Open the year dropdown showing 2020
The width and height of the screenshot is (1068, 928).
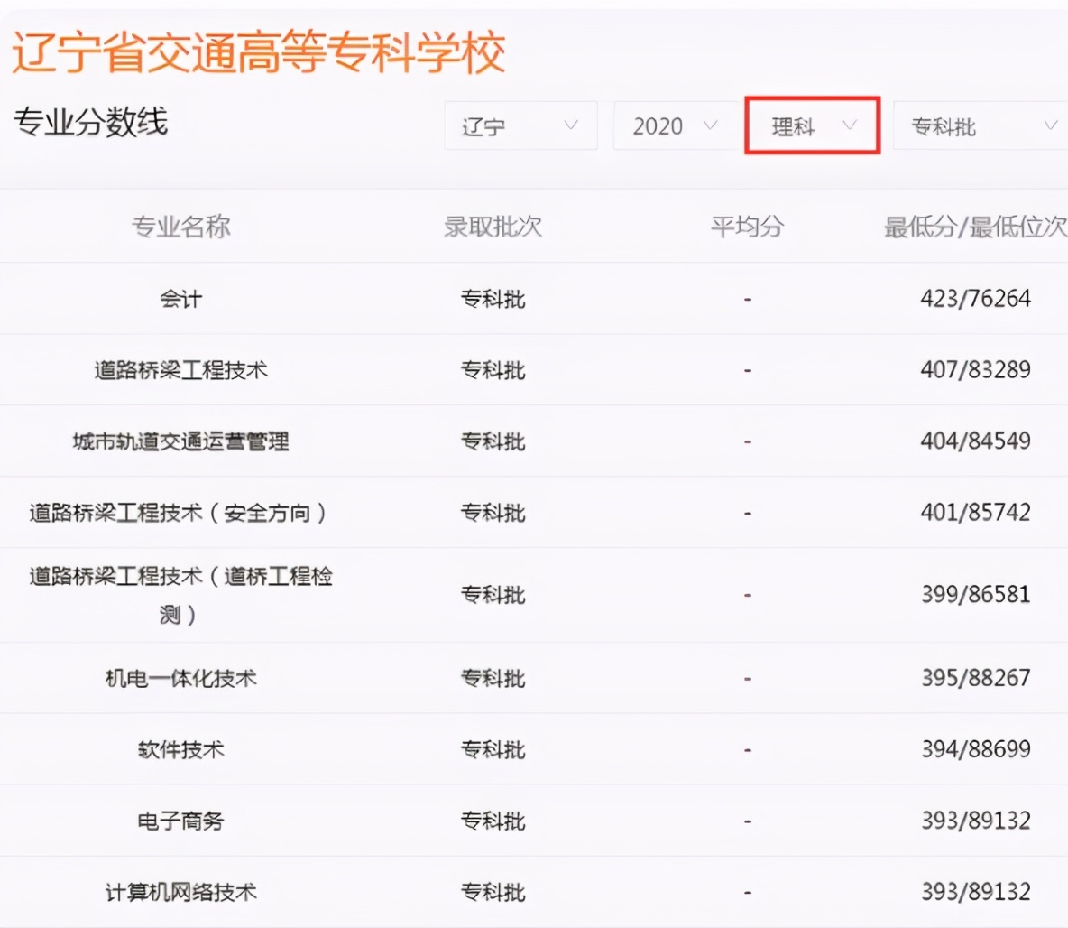coord(673,126)
